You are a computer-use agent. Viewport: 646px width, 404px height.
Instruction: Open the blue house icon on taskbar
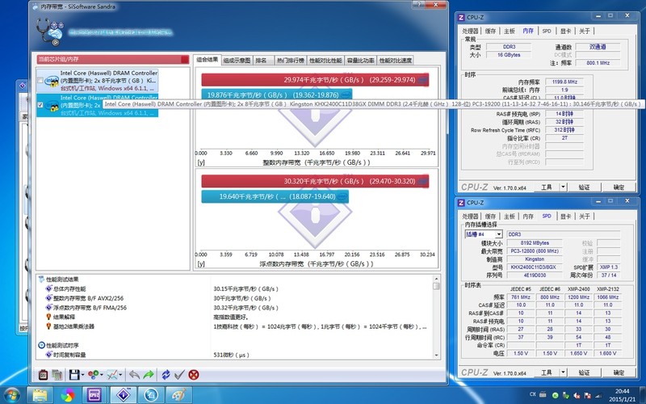(151, 395)
